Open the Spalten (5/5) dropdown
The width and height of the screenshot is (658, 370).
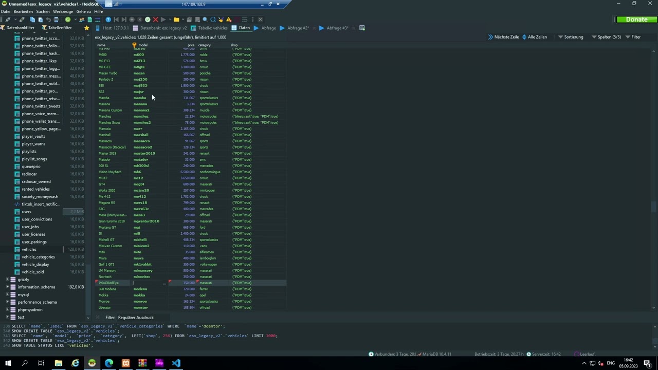click(x=606, y=37)
